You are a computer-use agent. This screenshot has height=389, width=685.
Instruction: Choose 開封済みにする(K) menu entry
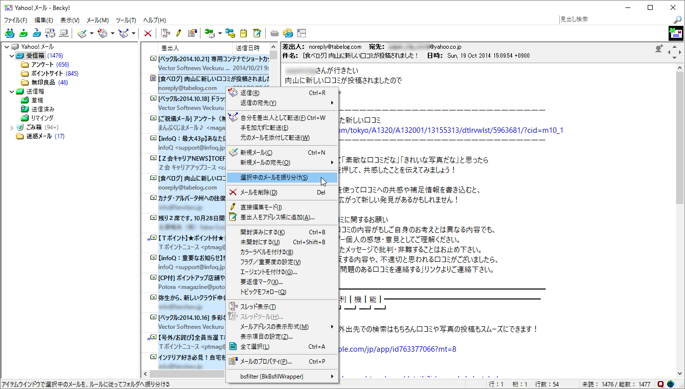[282, 232]
